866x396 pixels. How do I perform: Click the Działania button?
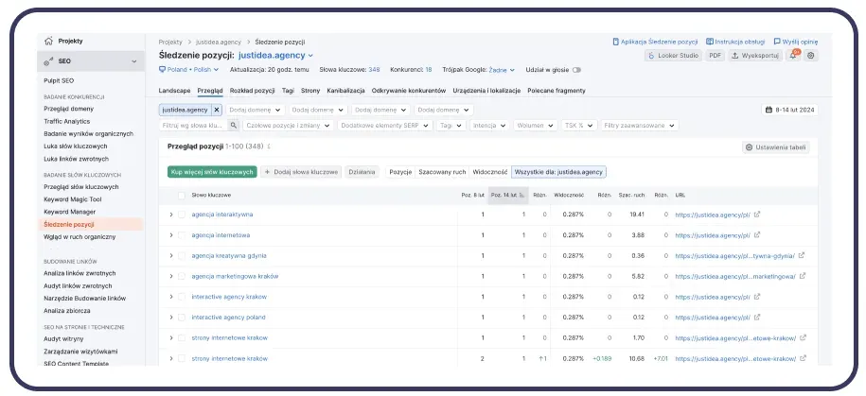362,172
